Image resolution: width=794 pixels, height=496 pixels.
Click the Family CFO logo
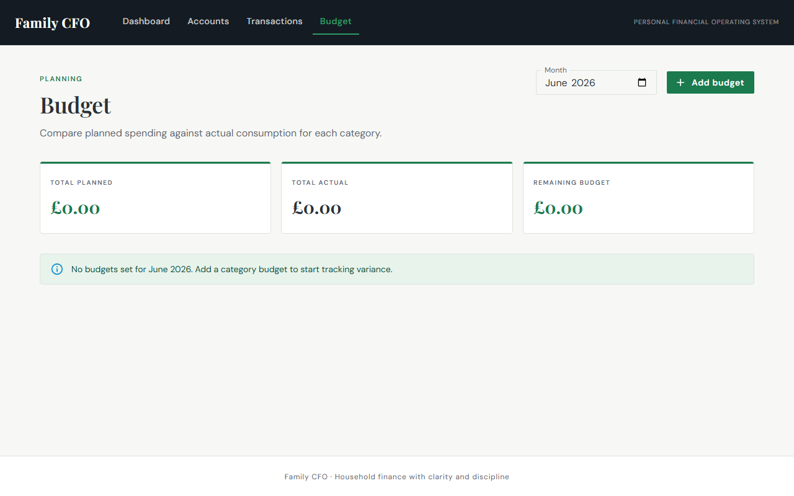[x=53, y=23]
